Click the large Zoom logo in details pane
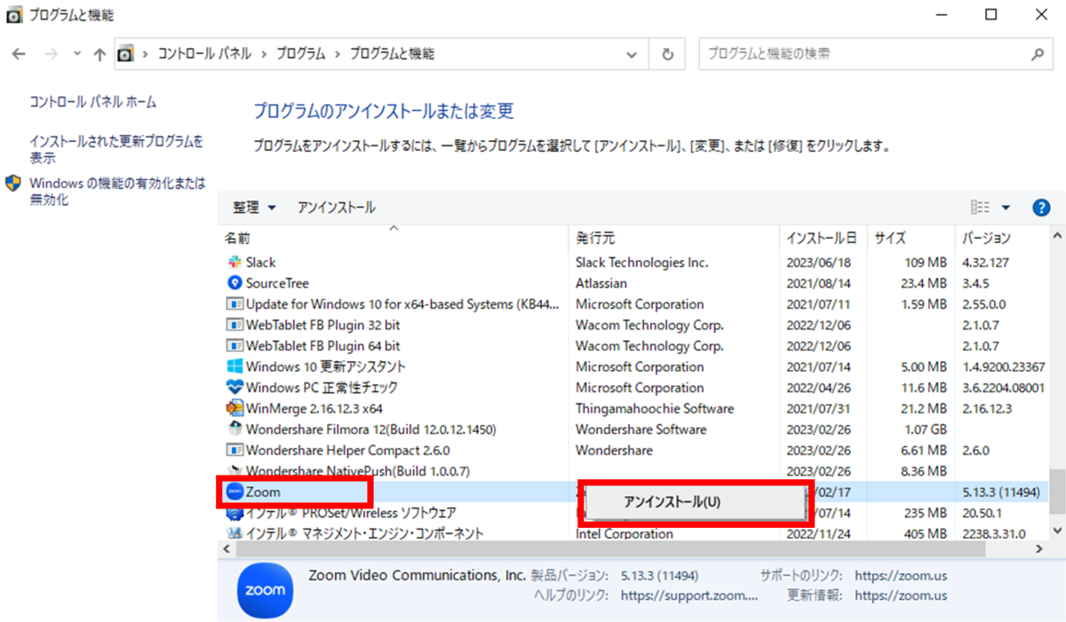 pos(265,590)
